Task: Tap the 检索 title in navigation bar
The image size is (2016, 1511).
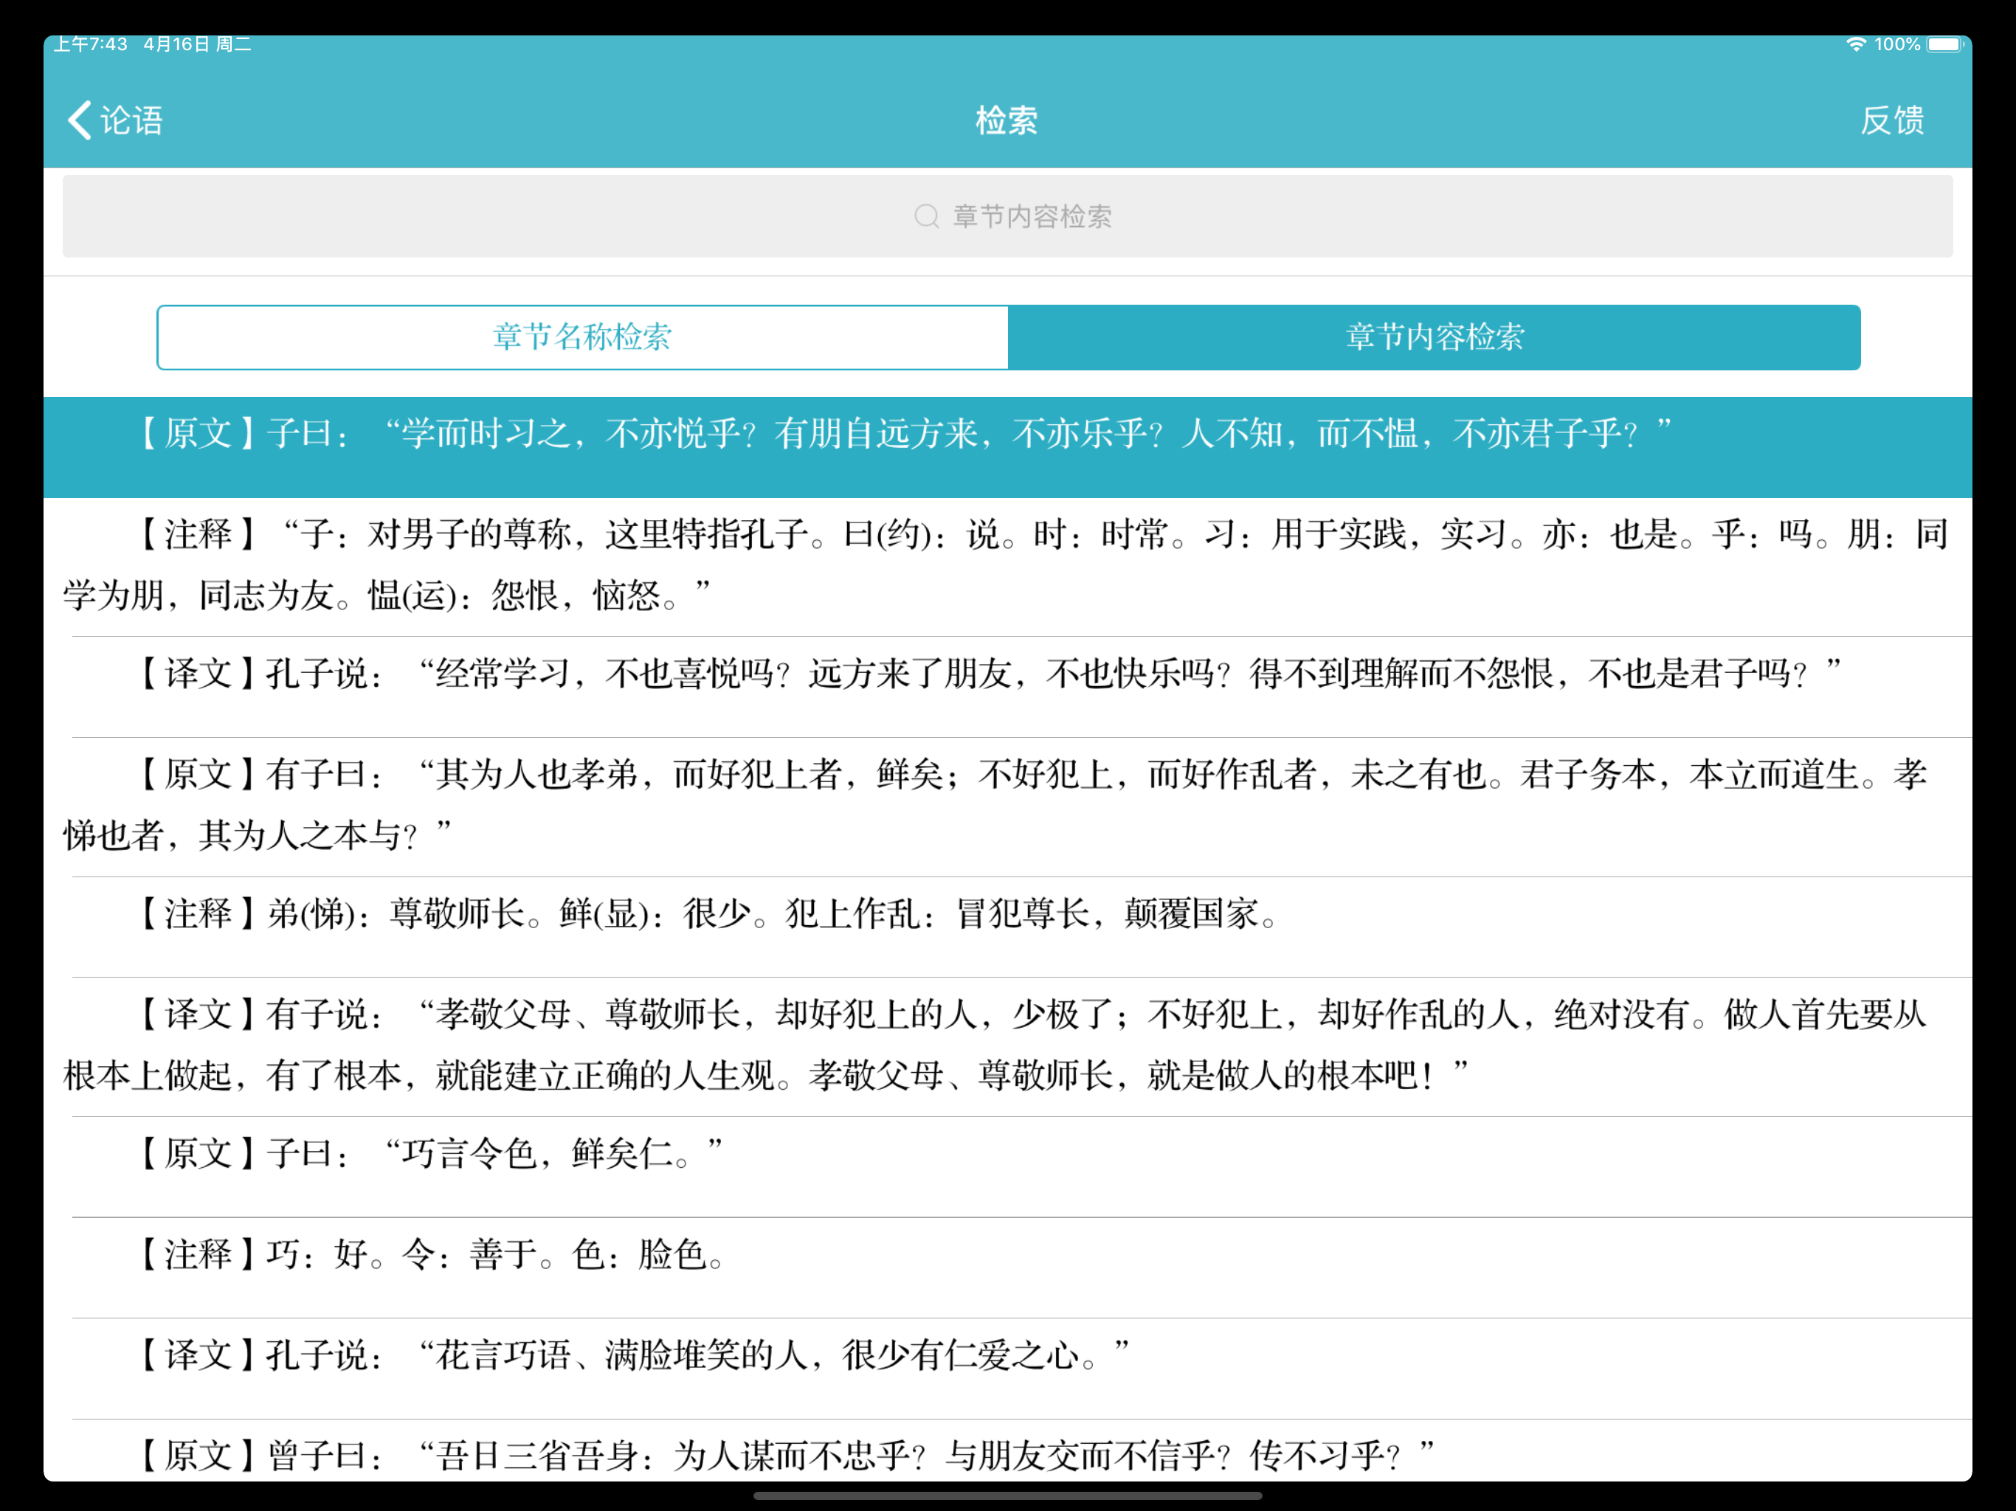Action: click(1007, 120)
